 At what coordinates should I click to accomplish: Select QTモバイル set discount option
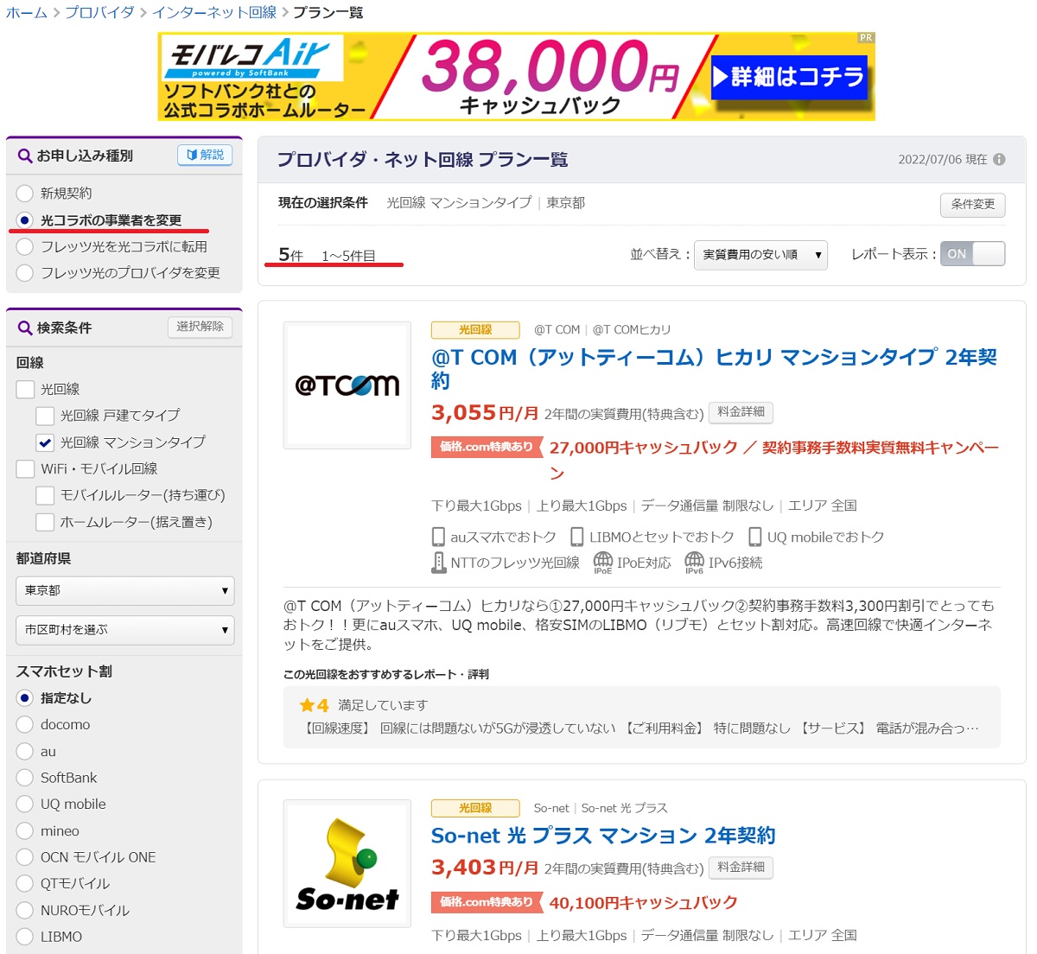tap(25, 883)
